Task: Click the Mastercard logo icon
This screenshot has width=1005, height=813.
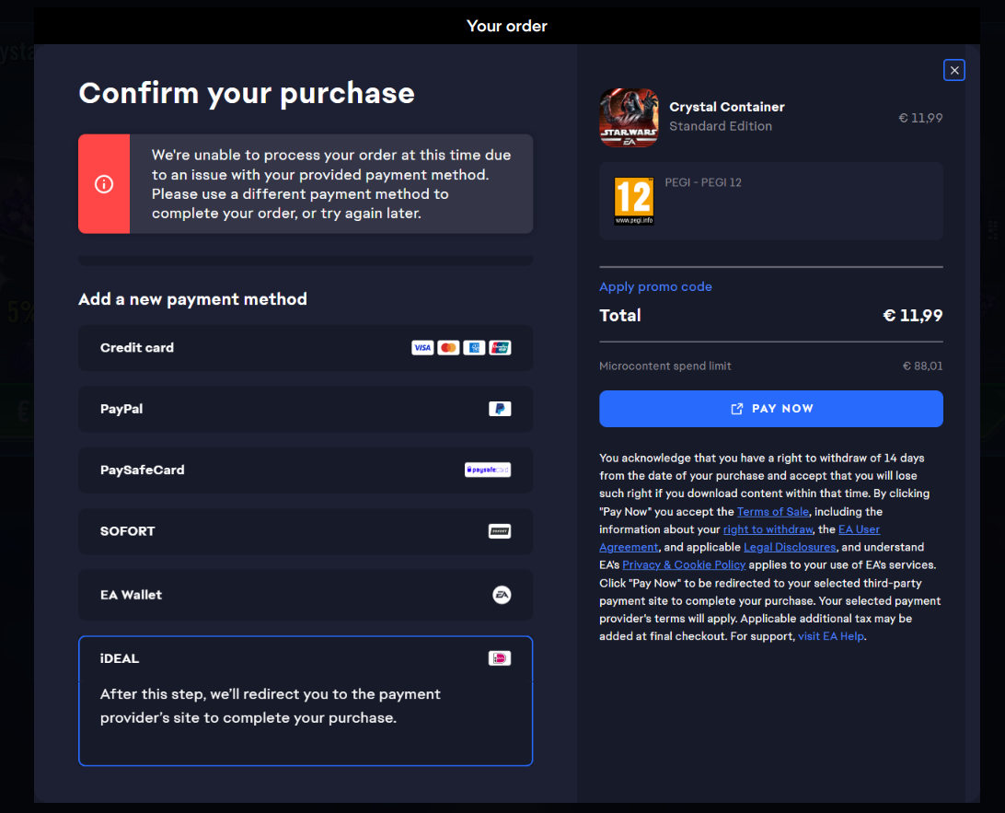Action: click(x=448, y=348)
